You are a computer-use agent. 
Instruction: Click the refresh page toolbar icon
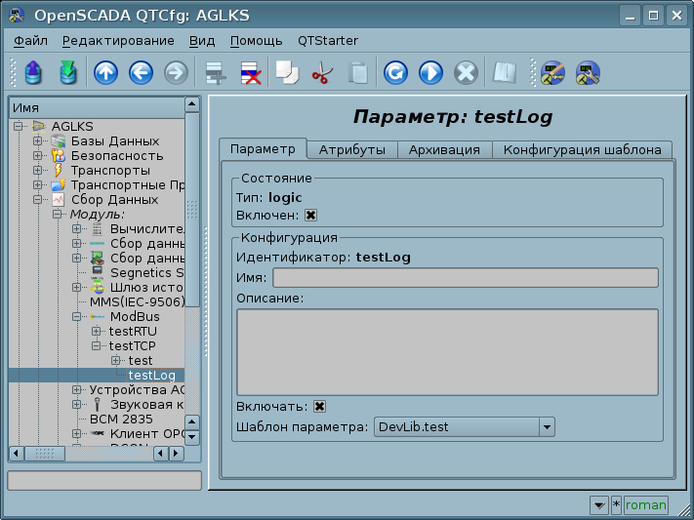coord(395,72)
